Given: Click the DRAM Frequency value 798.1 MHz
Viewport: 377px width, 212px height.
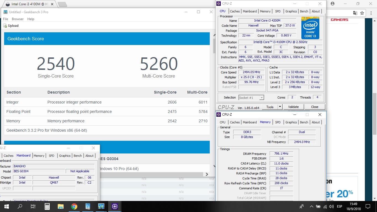Looking at the screenshot, I should click(281, 154).
